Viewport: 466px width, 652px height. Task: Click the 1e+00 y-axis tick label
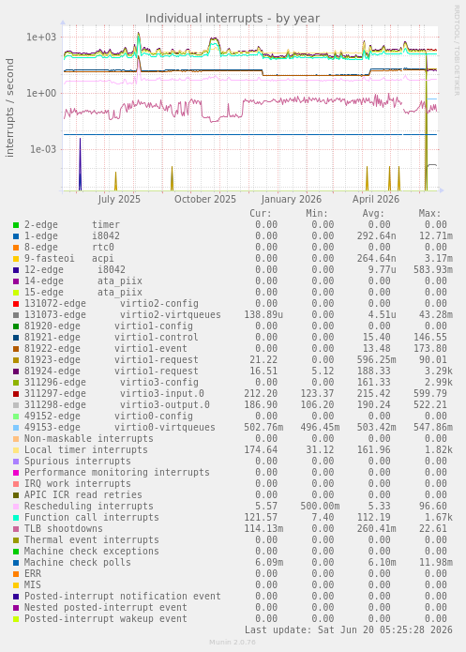[x=41, y=93]
